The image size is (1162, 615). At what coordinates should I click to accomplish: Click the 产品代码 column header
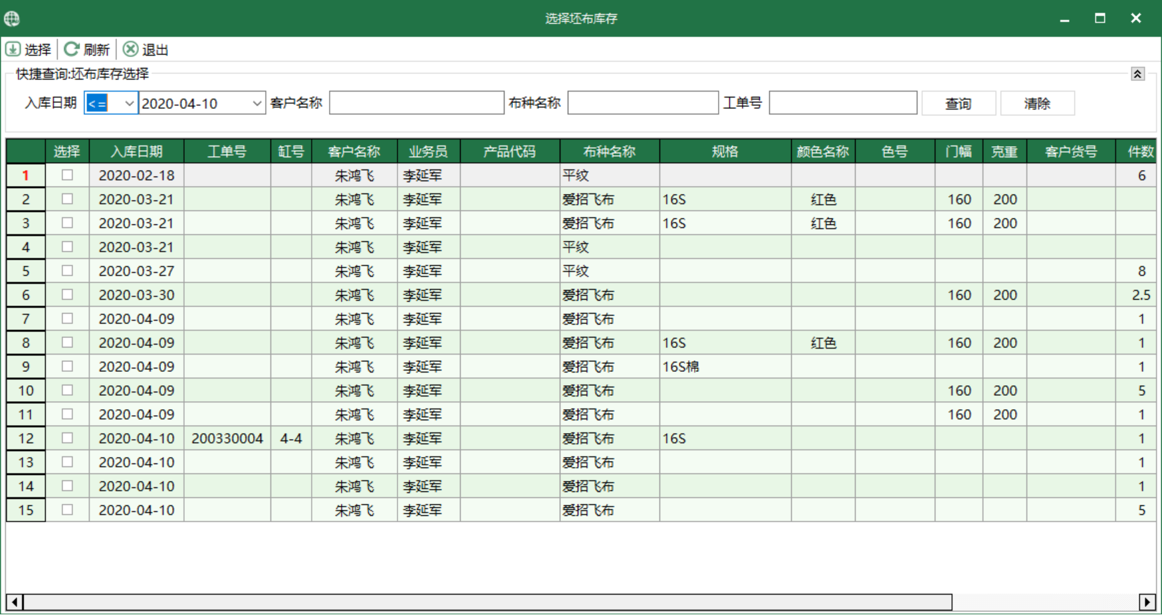coord(509,151)
